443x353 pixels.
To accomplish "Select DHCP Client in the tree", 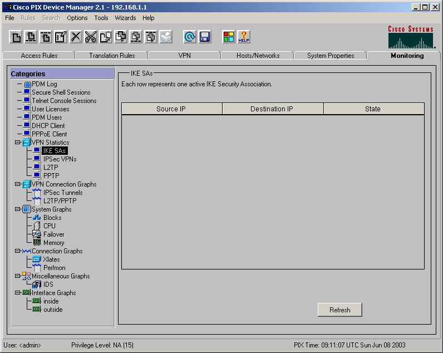I will click(48, 126).
